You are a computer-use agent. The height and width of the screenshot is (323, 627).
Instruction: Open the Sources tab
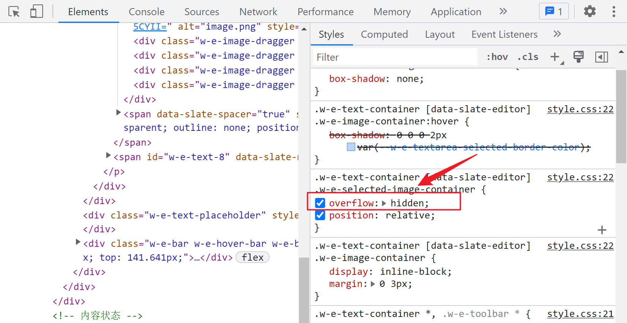[x=201, y=12]
